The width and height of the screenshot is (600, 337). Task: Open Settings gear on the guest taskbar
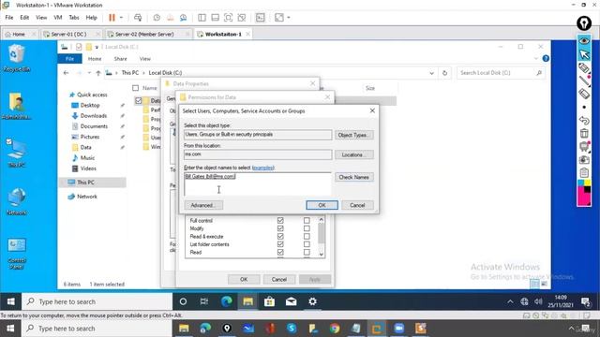point(312,301)
